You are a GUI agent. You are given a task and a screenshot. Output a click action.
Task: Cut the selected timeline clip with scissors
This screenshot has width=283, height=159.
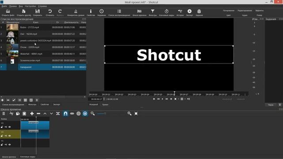pos(11,114)
